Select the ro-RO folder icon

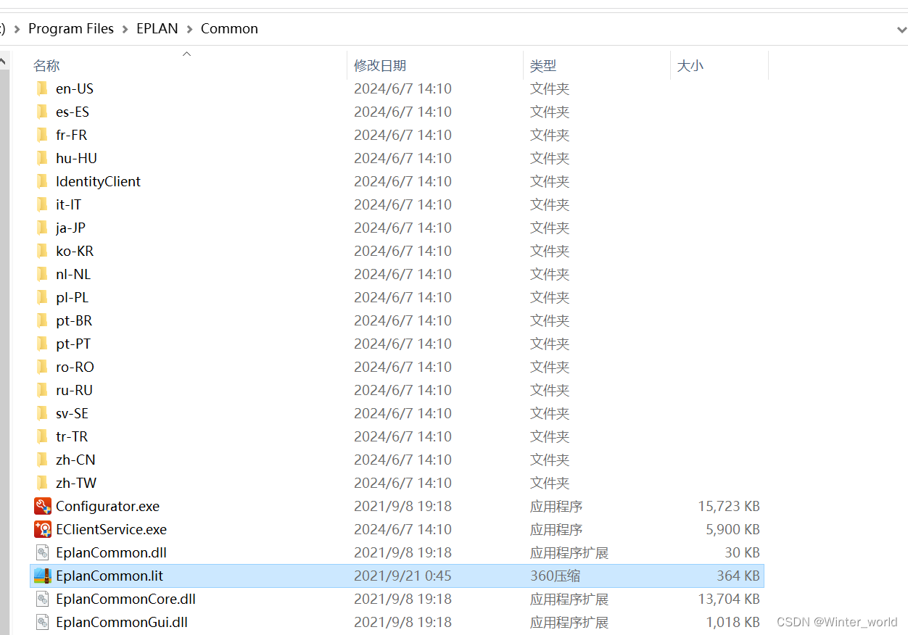42,367
